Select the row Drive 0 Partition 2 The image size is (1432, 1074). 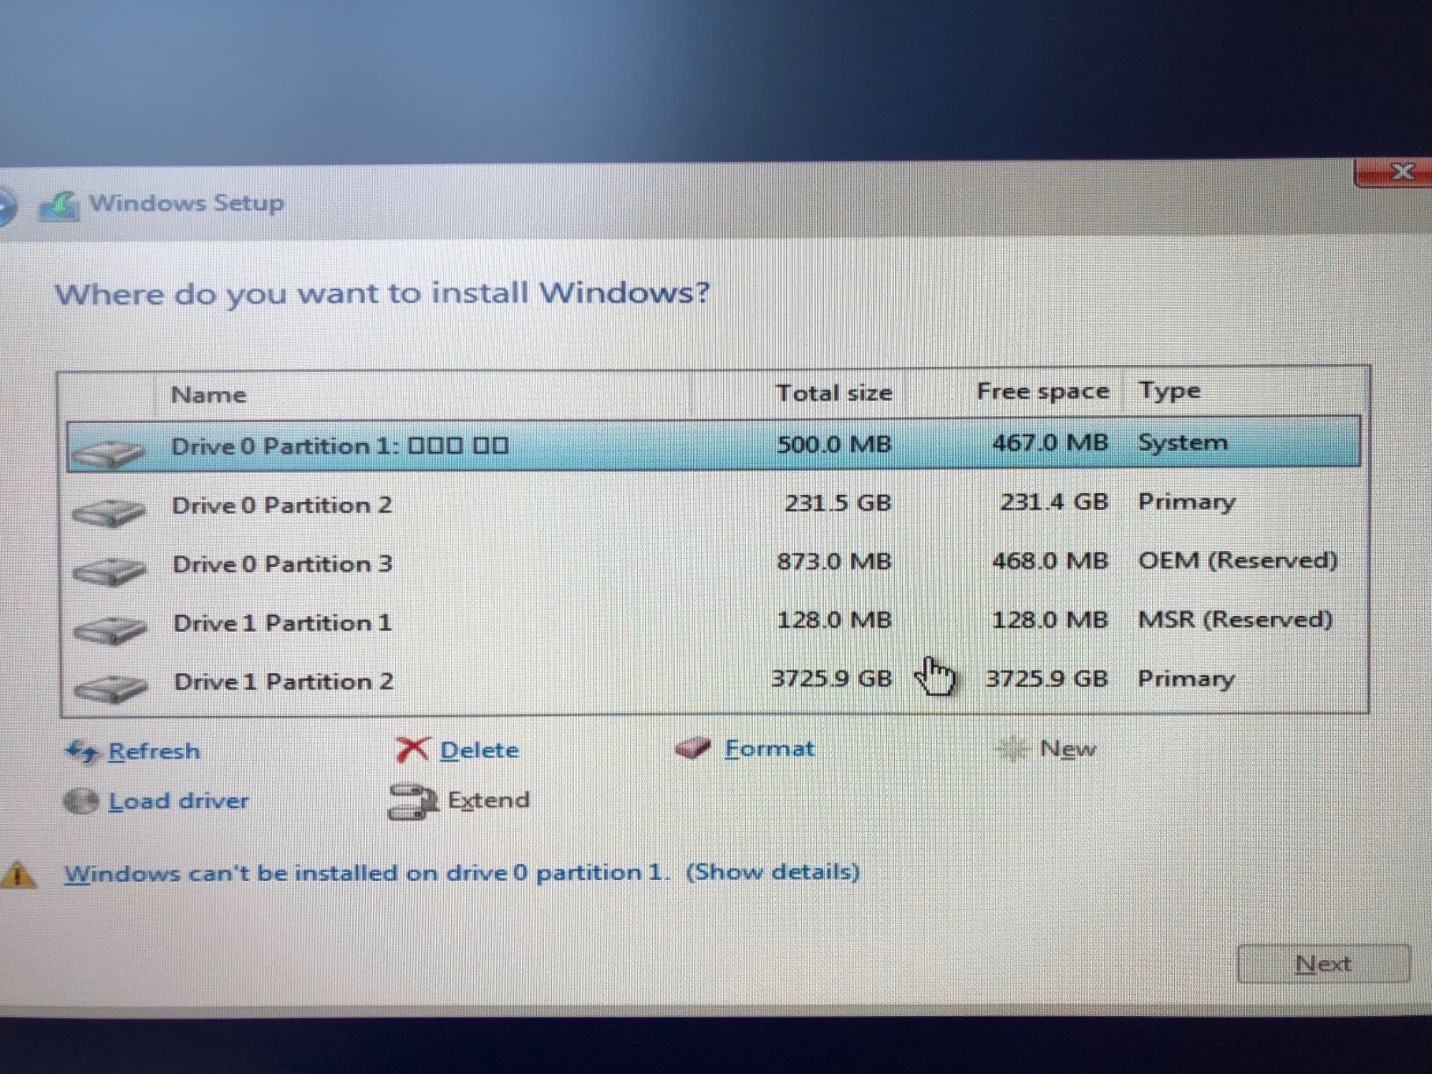[x=714, y=504]
